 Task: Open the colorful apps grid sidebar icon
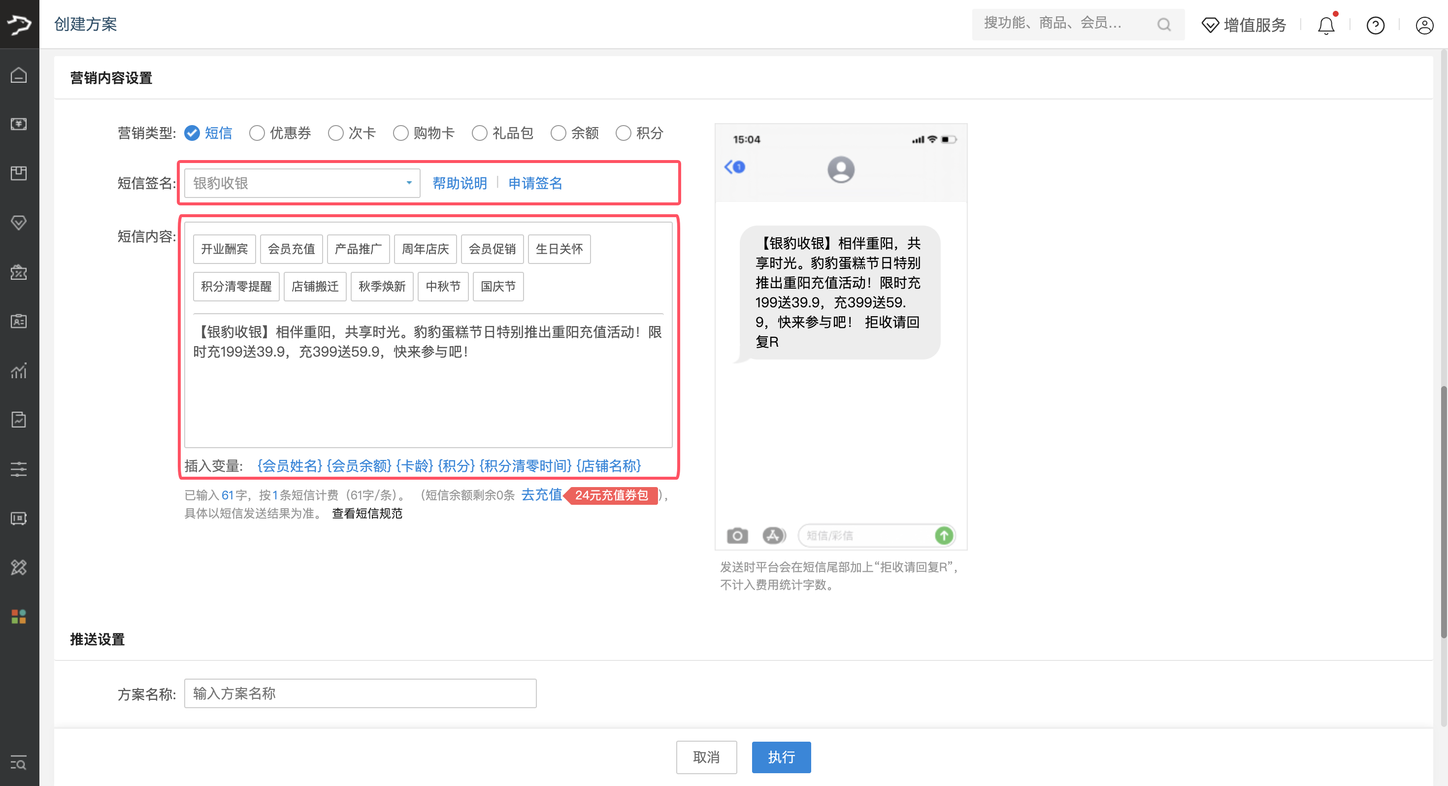[x=19, y=617]
